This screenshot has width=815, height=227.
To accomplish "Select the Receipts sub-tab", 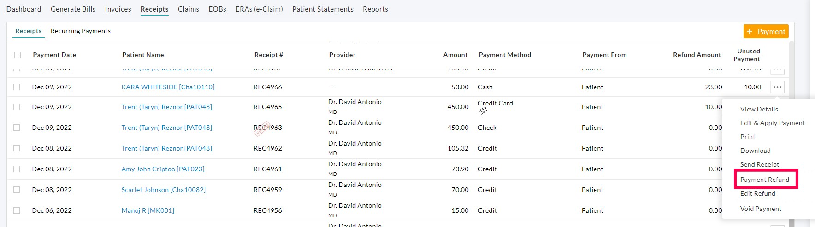I will 28,31.
